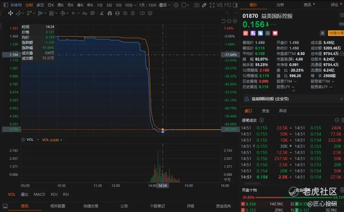Open the 资讯 tab in right panel
Screen dimensions: 344x212
point(307,4)
